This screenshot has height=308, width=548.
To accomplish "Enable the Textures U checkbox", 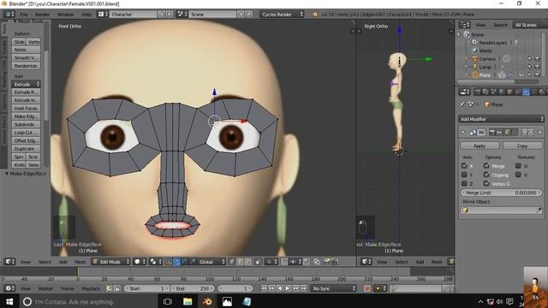I will click(x=518, y=165).
